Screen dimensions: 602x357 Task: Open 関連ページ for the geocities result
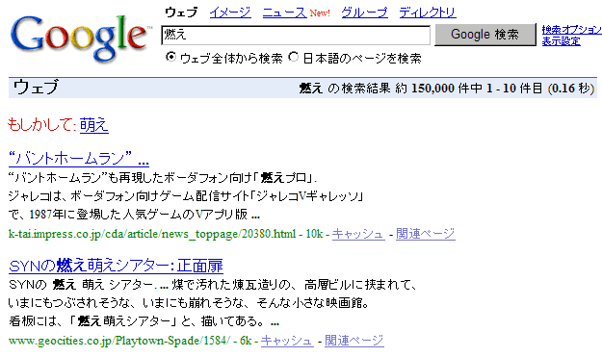354,341
